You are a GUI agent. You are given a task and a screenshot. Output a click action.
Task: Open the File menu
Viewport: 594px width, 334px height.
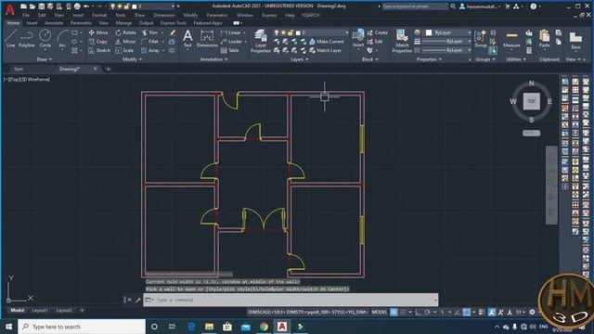26,15
